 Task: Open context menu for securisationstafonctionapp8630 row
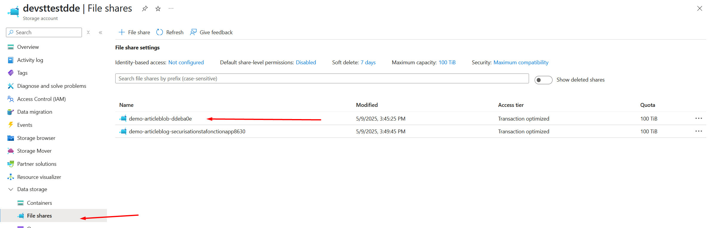(x=699, y=131)
